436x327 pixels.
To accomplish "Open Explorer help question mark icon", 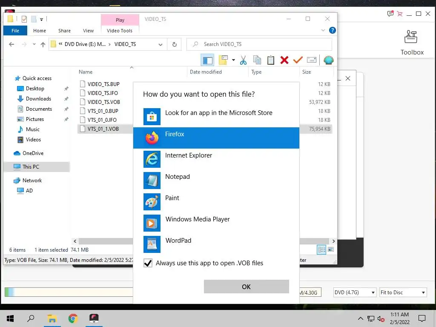I will [x=332, y=30].
